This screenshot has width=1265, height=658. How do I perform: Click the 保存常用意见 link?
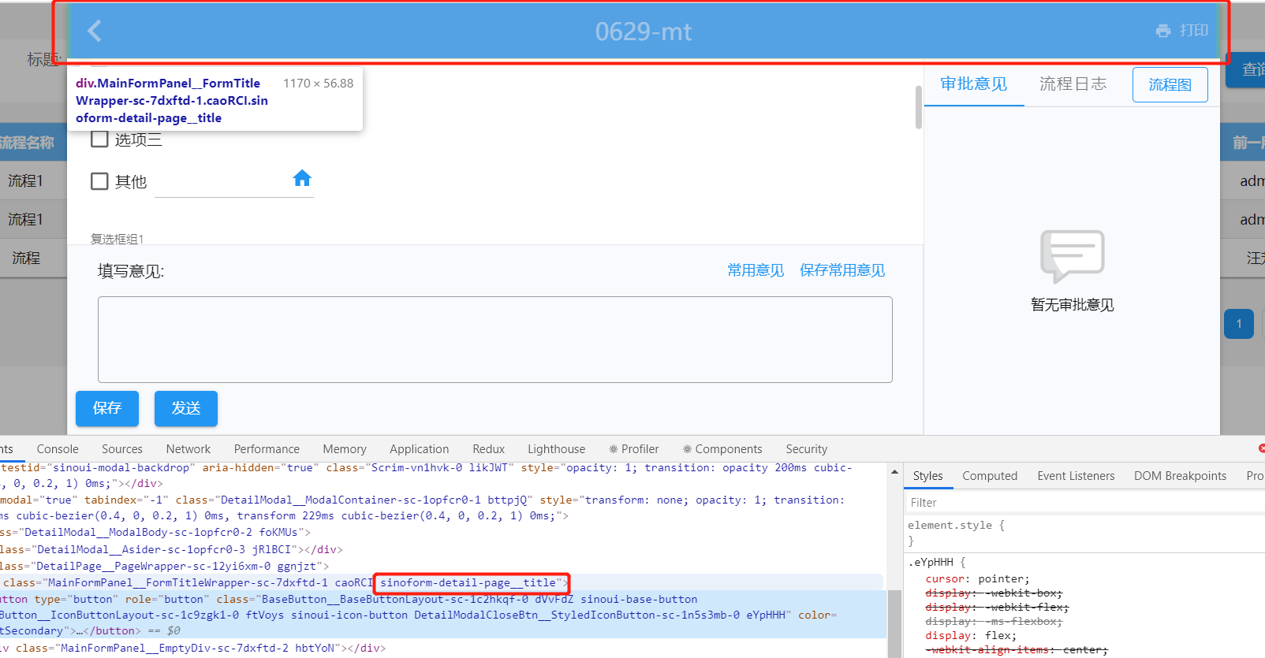pos(842,270)
